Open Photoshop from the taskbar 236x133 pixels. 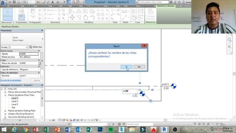[100, 129]
